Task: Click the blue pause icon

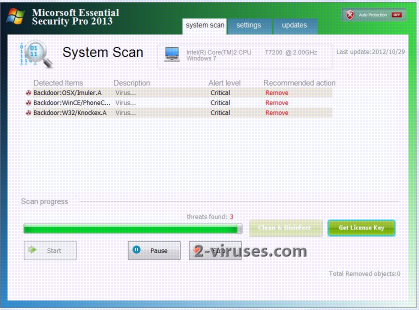Action: (x=136, y=250)
